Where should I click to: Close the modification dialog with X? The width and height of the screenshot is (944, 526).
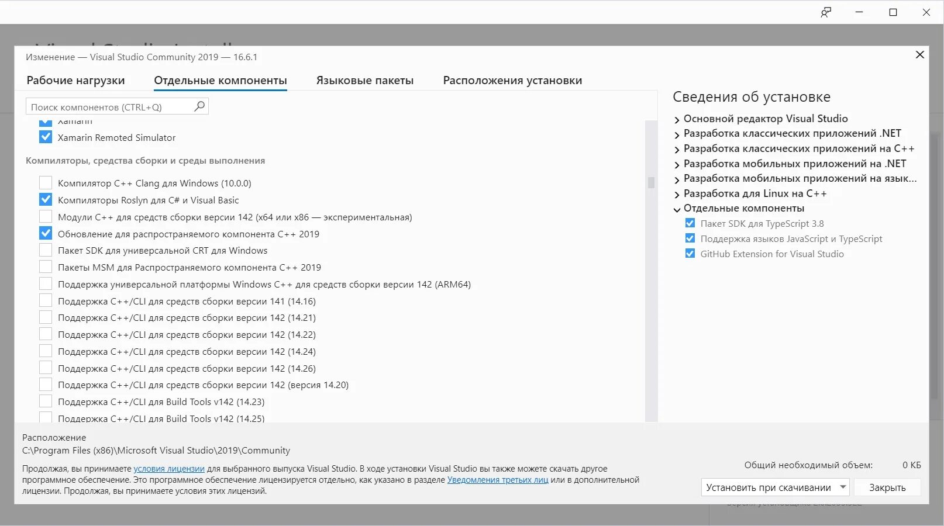[x=919, y=55]
